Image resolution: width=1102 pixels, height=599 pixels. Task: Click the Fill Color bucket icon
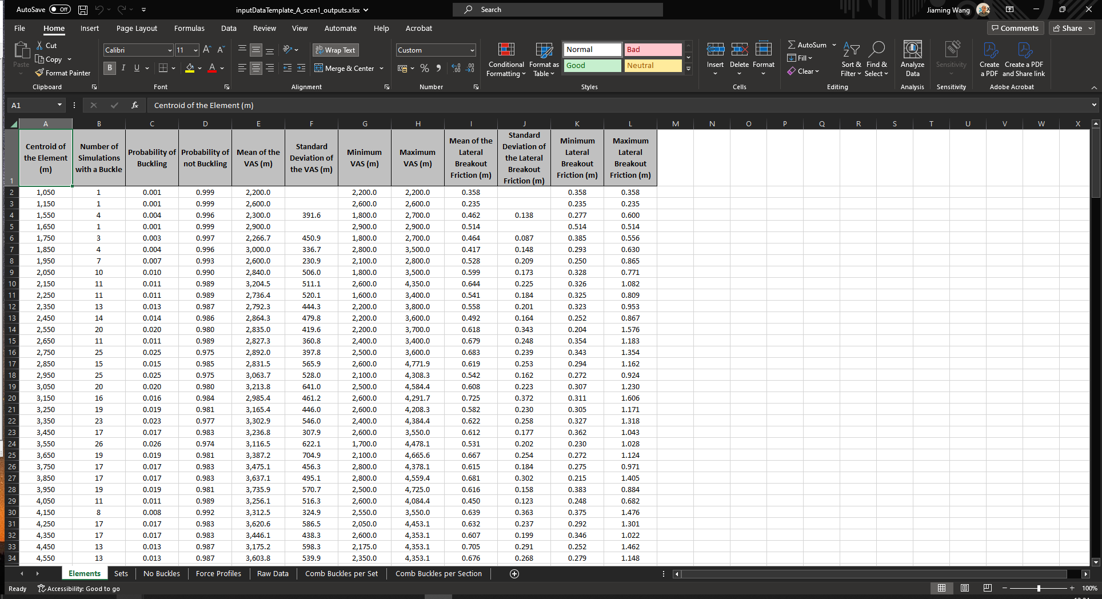(190, 68)
